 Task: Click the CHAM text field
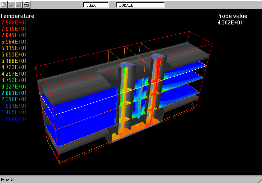click(x=96, y=5)
